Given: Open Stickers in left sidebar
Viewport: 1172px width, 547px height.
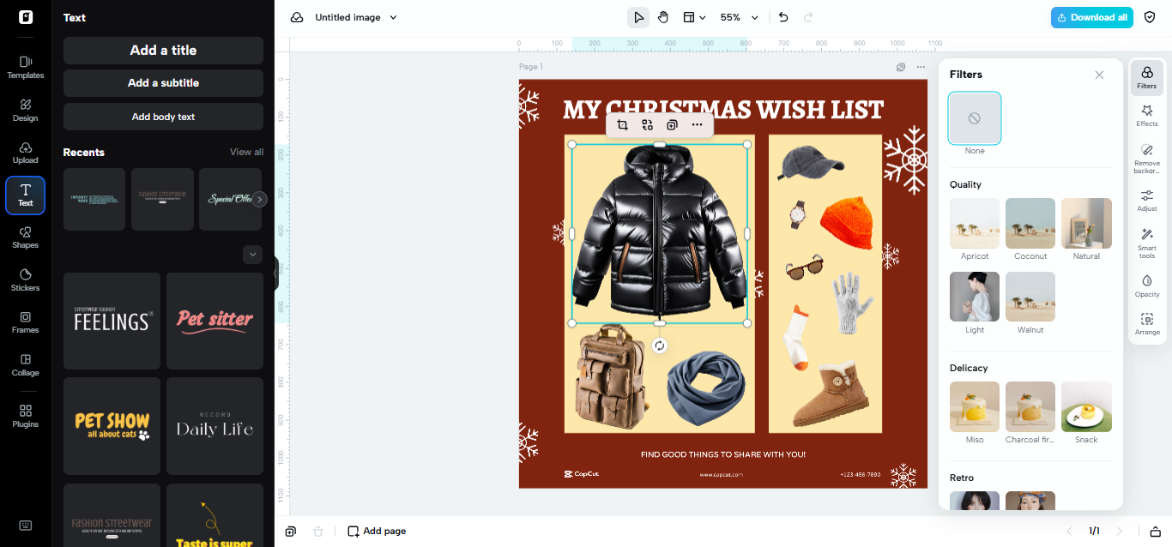Looking at the screenshot, I should point(26,280).
